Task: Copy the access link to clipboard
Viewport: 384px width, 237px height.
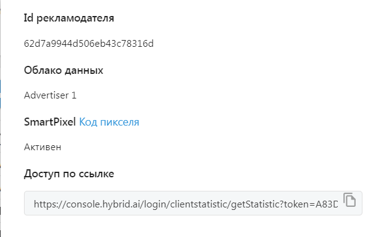Action: pos(350,199)
